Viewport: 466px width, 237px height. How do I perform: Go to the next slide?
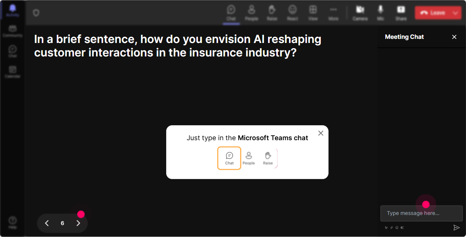[78, 223]
